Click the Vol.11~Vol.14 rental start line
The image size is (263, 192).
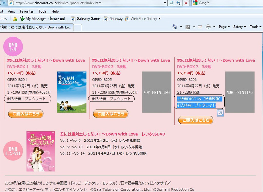103,153
